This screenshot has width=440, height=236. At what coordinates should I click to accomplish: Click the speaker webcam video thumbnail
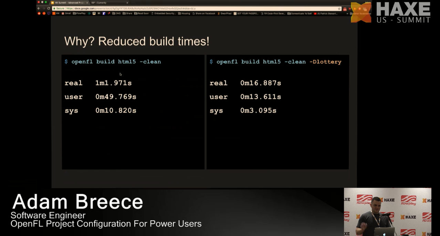pos(387,212)
